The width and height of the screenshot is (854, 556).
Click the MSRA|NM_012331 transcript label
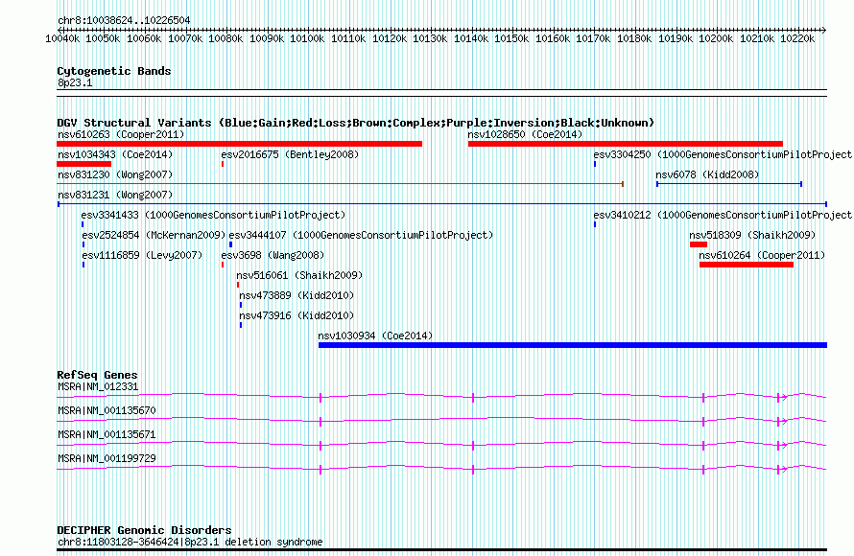pyautogui.click(x=98, y=387)
